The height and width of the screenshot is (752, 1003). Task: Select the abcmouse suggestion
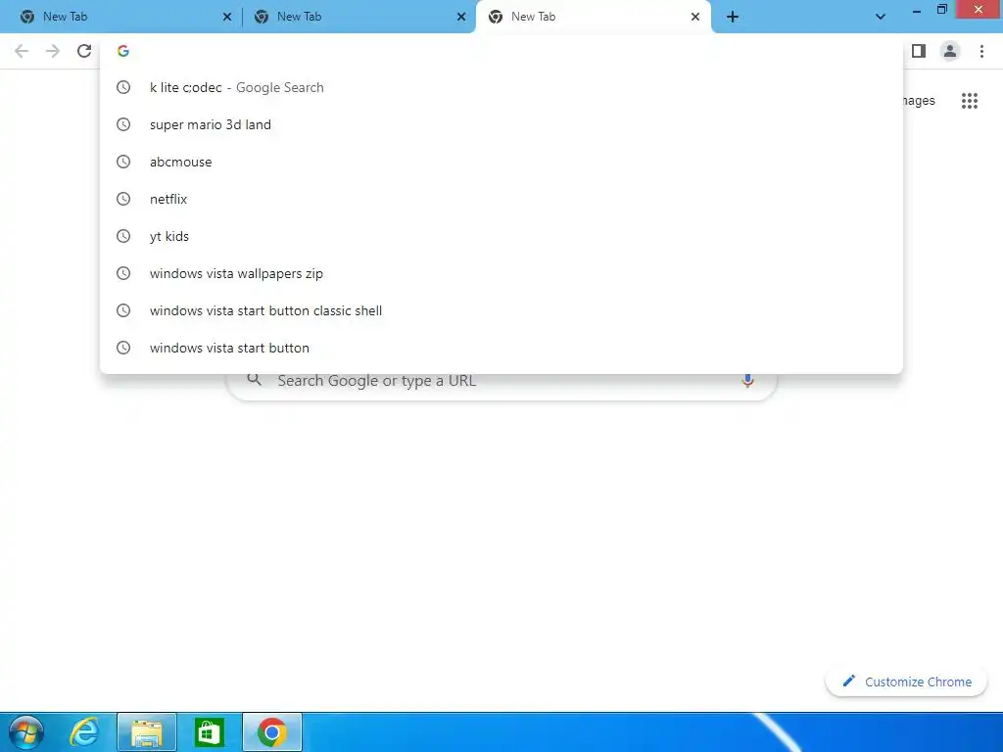pyautogui.click(x=501, y=162)
